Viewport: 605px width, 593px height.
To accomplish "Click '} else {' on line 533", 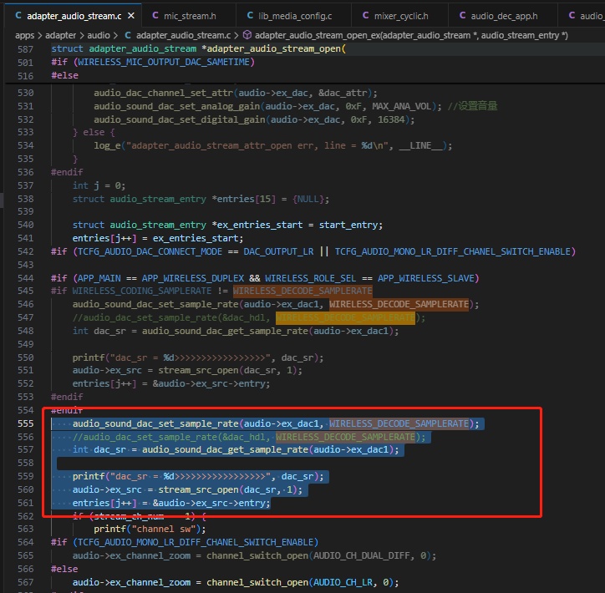I will (94, 133).
